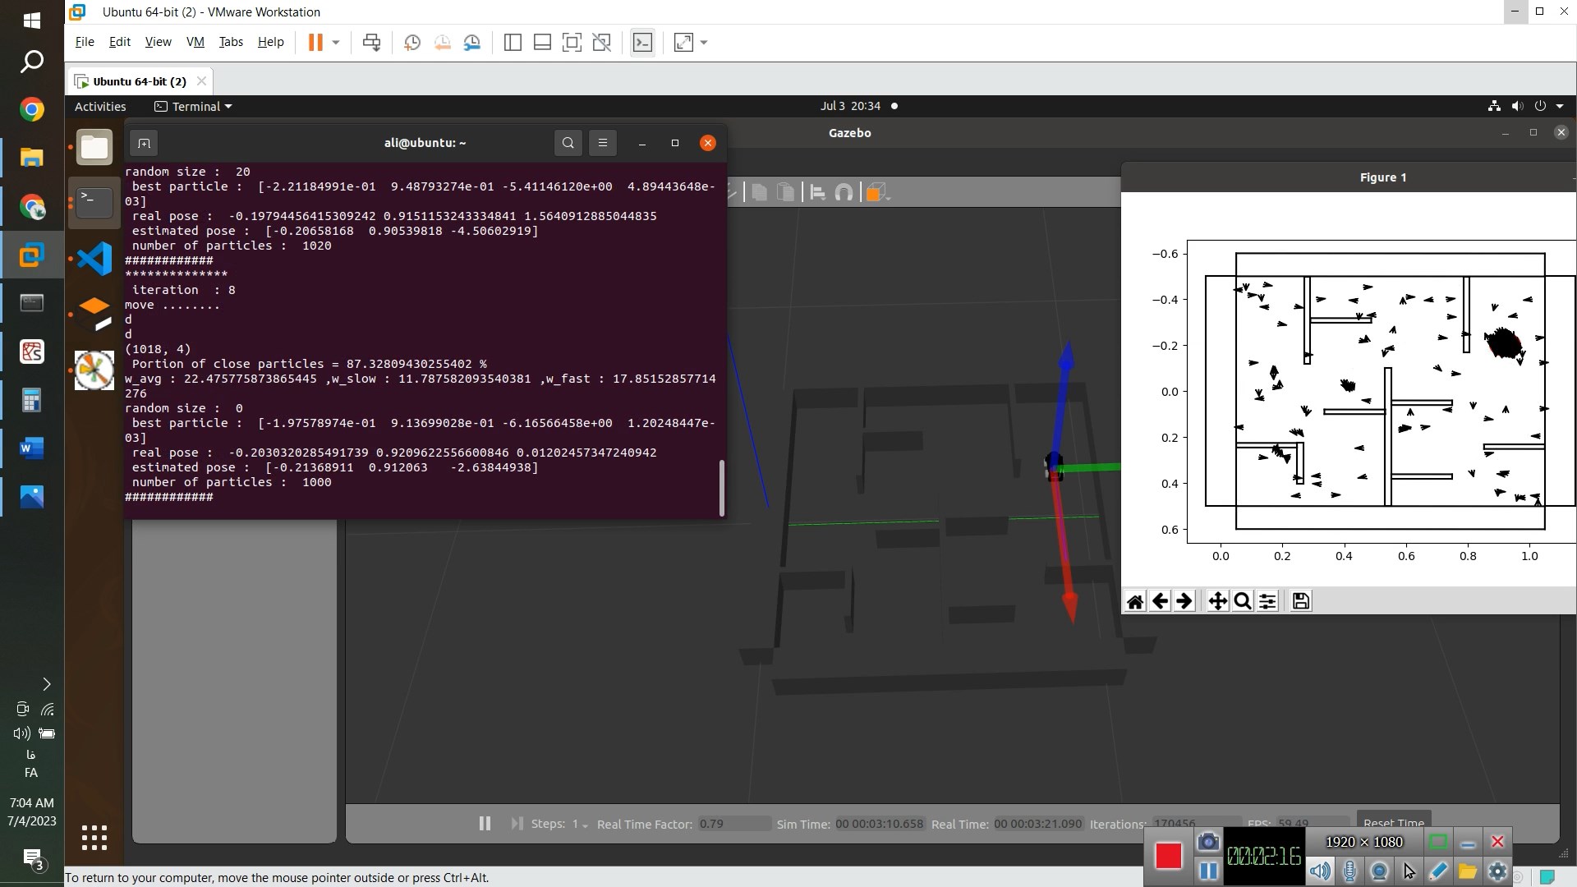Step the Gazebo simulation forward

tap(517, 824)
